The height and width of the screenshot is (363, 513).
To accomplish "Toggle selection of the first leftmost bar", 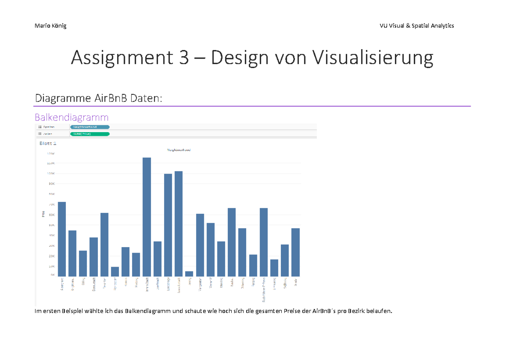I will pos(62,237).
